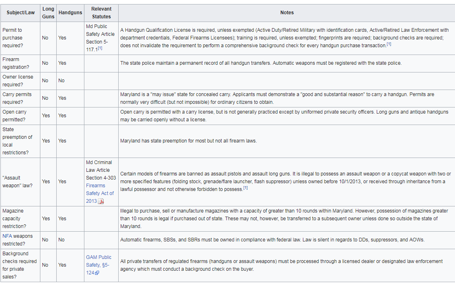Click Md Criminal Law Article Section 4-303 text
Viewport: 455px width, 285px height.
tap(101, 170)
